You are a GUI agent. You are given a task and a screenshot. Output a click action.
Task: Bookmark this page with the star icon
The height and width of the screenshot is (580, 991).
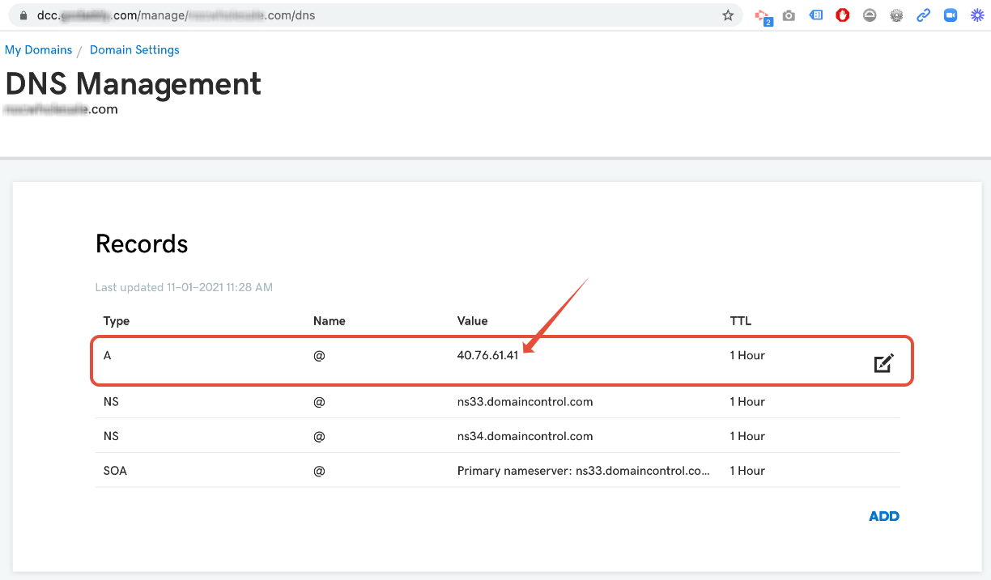(x=728, y=15)
